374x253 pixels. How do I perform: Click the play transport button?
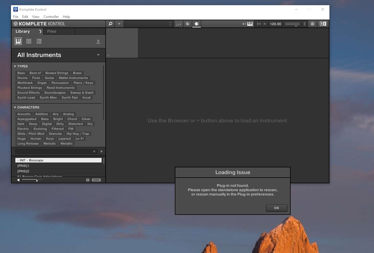(x=265, y=24)
